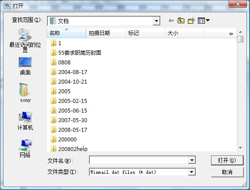The image size is (250, 190).
Task: Select 计算机 in the places bar
Action: coord(25,121)
